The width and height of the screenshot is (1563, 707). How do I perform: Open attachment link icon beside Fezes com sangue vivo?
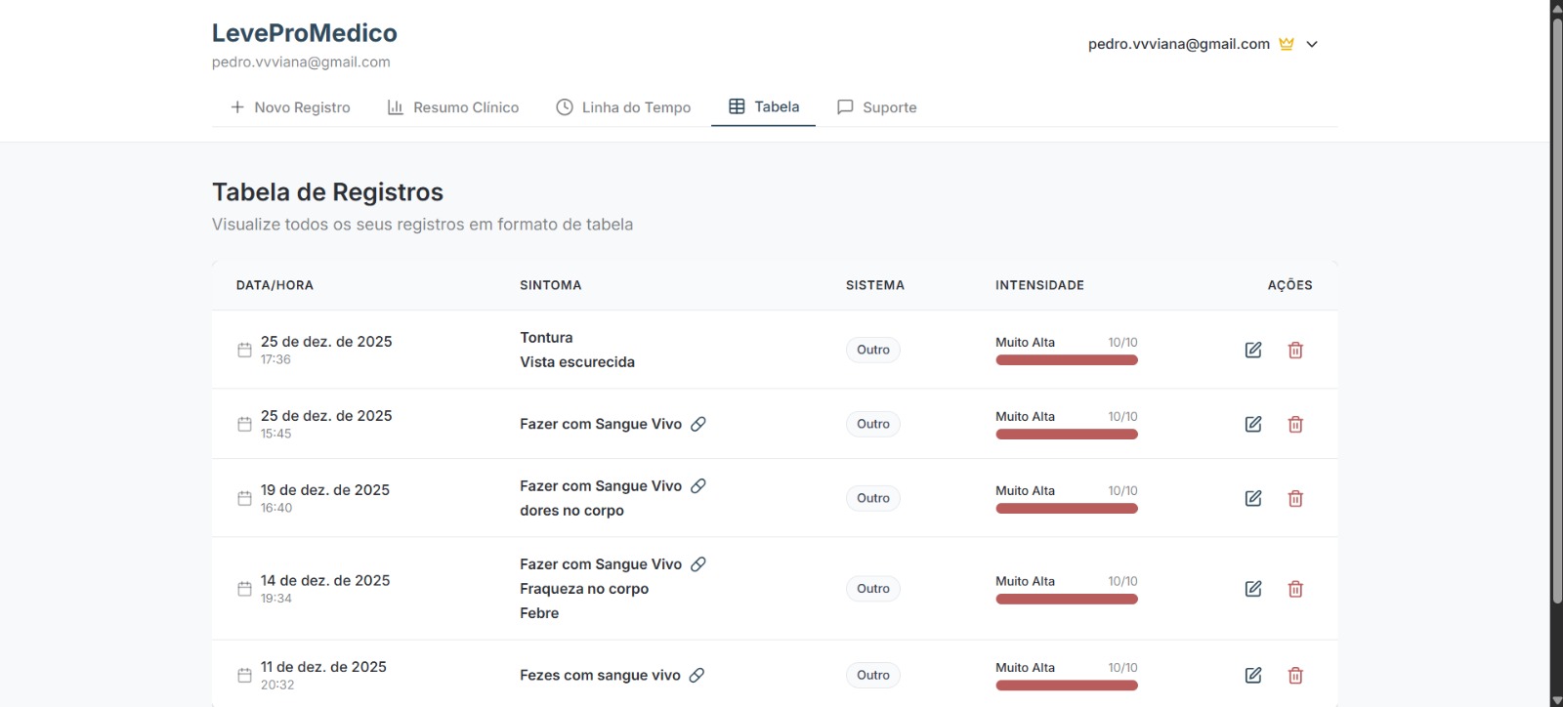[x=697, y=675]
